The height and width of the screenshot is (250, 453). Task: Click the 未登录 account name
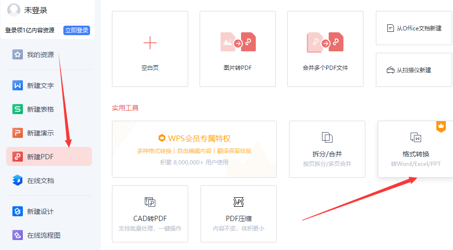pyautogui.click(x=36, y=10)
